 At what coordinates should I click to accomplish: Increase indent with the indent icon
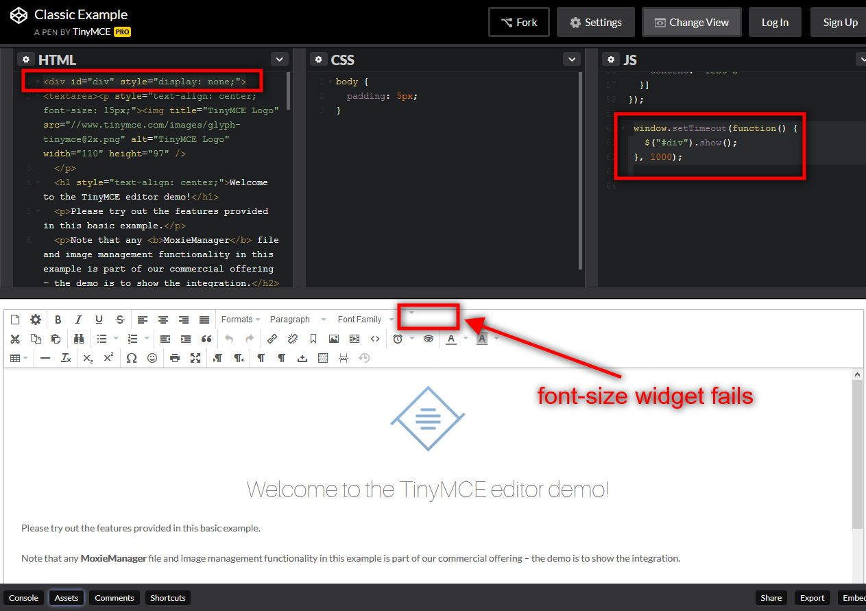[186, 339]
